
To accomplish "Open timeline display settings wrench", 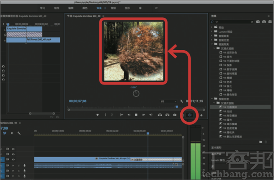I will tap(19, 133).
